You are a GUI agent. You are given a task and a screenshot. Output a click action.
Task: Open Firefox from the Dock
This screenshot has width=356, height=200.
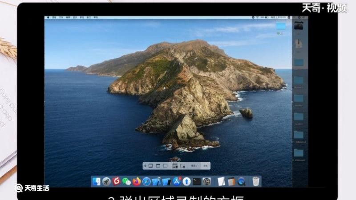[137, 182]
